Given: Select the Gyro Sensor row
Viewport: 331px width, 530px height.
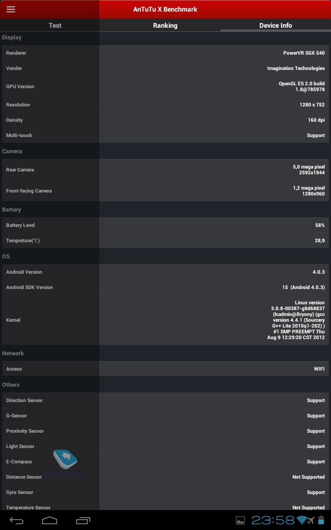Looking at the screenshot, I should coord(165,492).
